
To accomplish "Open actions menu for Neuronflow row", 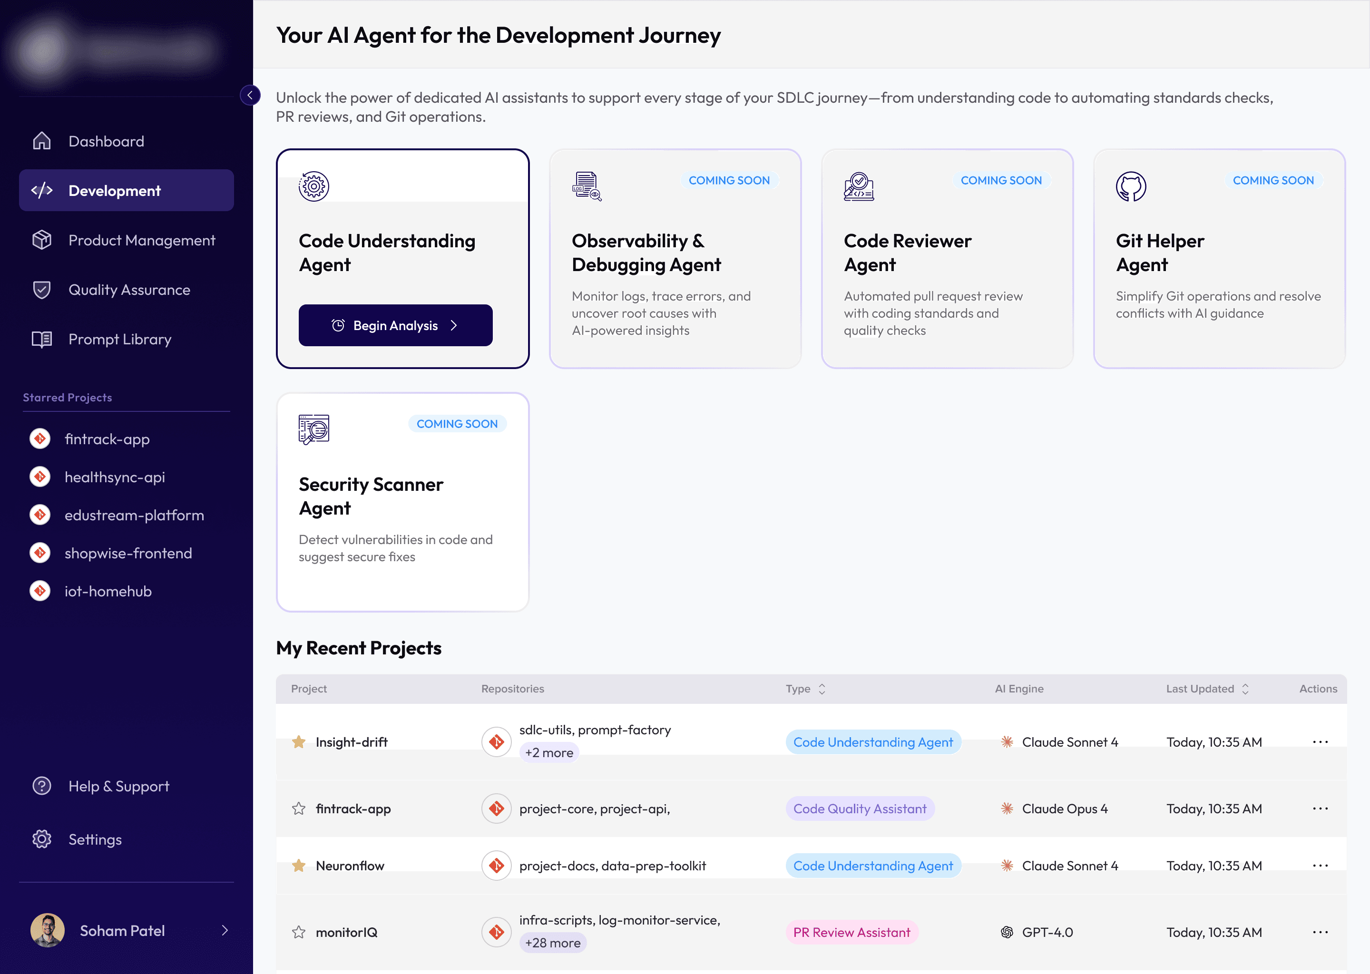I will point(1320,866).
